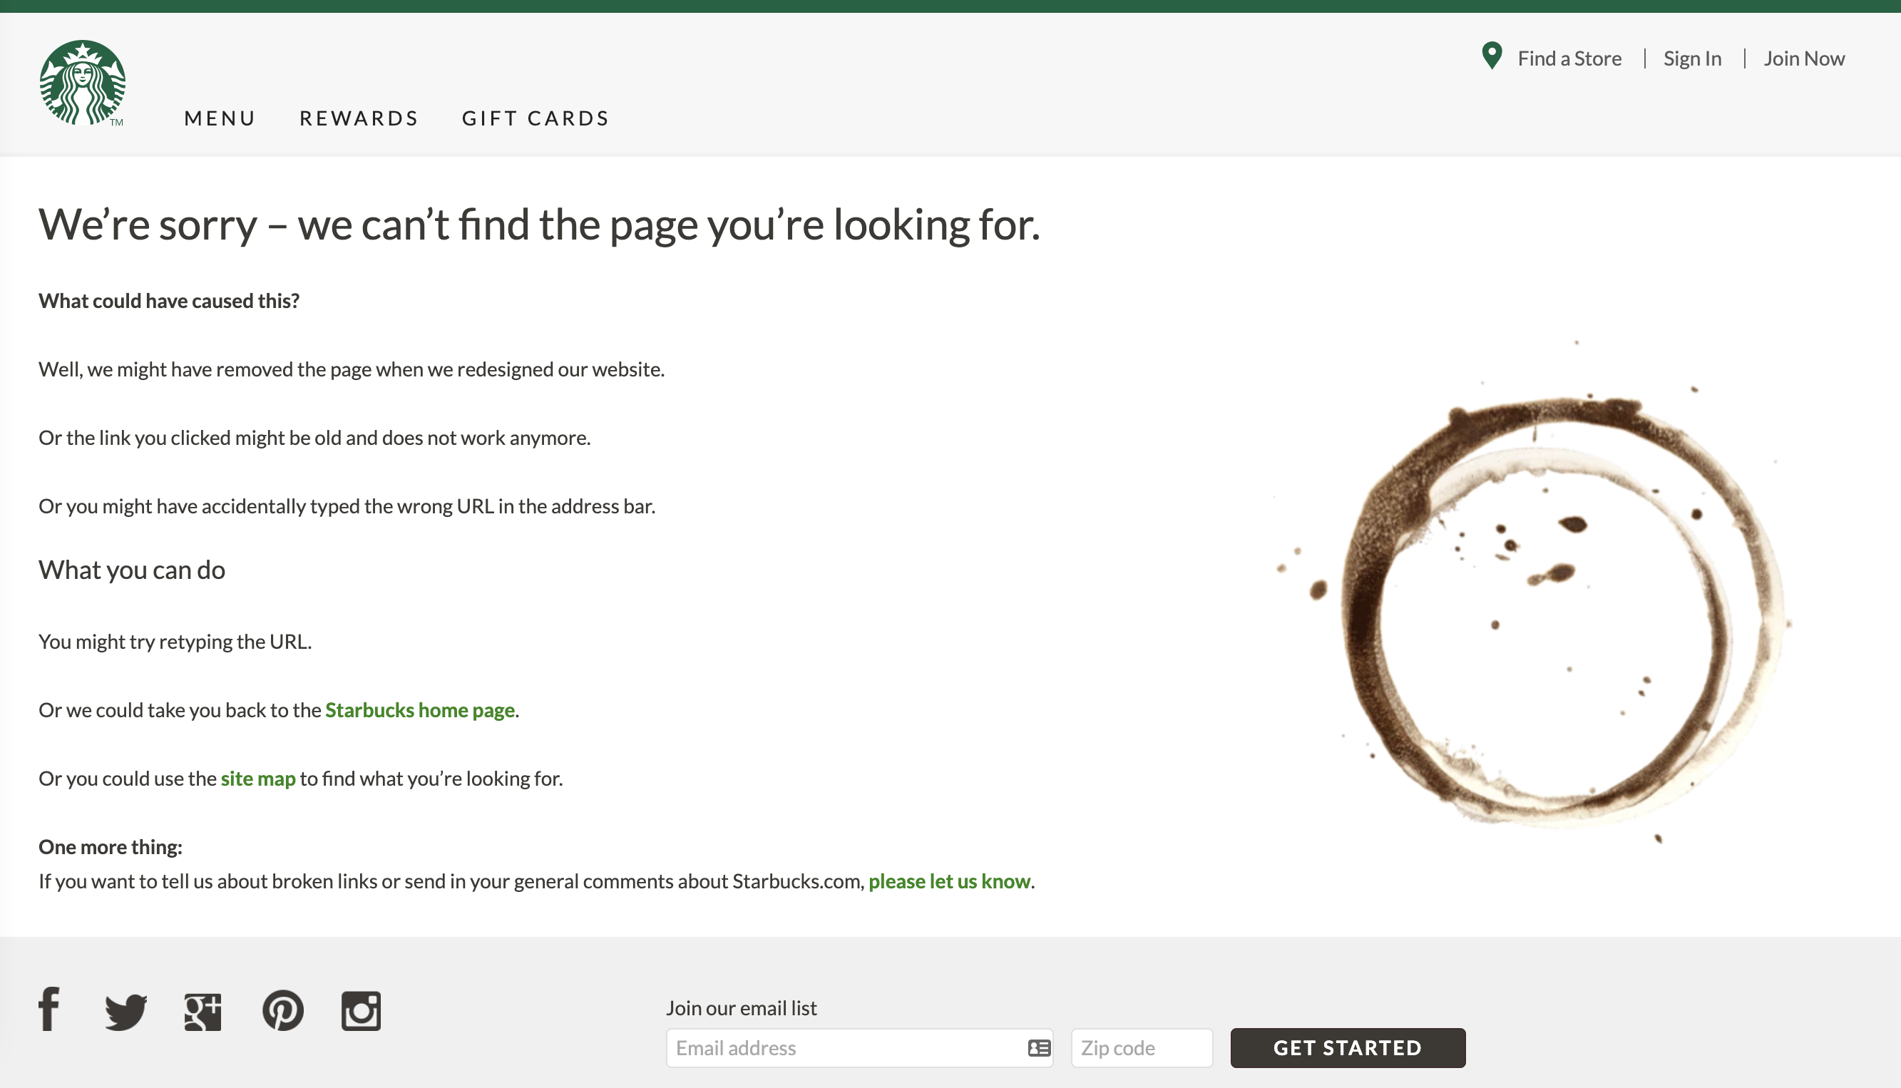Focus the Email address input field
Image resolution: width=1901 pixels, height=1088 pixels.
859,1047
